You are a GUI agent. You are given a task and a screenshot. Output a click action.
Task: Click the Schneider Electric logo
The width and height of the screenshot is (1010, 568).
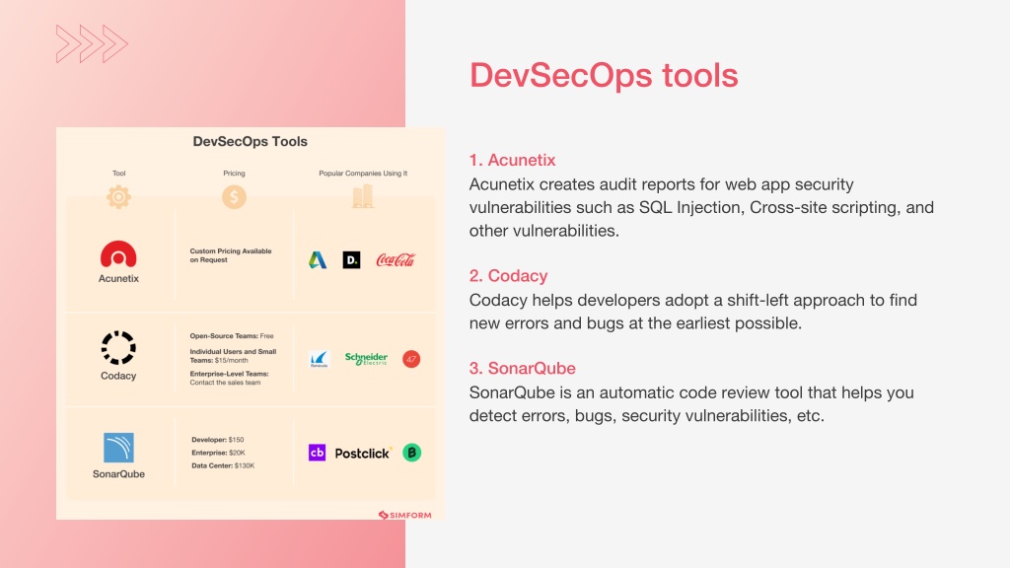tap(366, 359)
